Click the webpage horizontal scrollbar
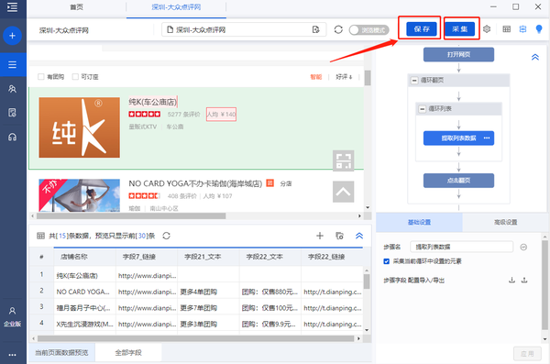The width and height of the screenshot is (550, 364). coord(131,215)
